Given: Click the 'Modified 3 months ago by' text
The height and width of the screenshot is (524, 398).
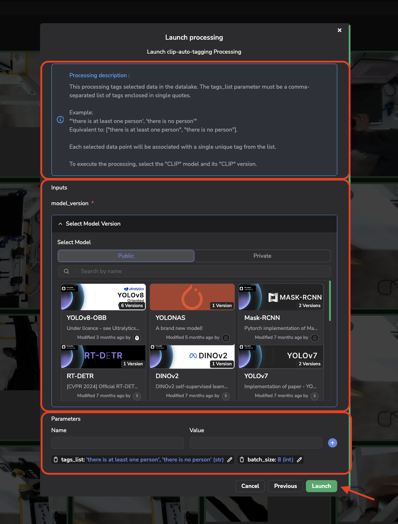Looking at the screenshot, I should [x=104, y=337].
